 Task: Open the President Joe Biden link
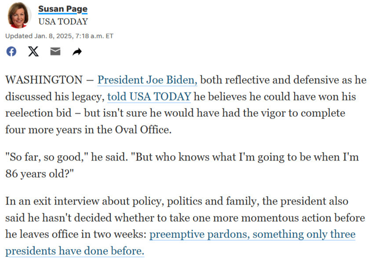click(147, 80)
